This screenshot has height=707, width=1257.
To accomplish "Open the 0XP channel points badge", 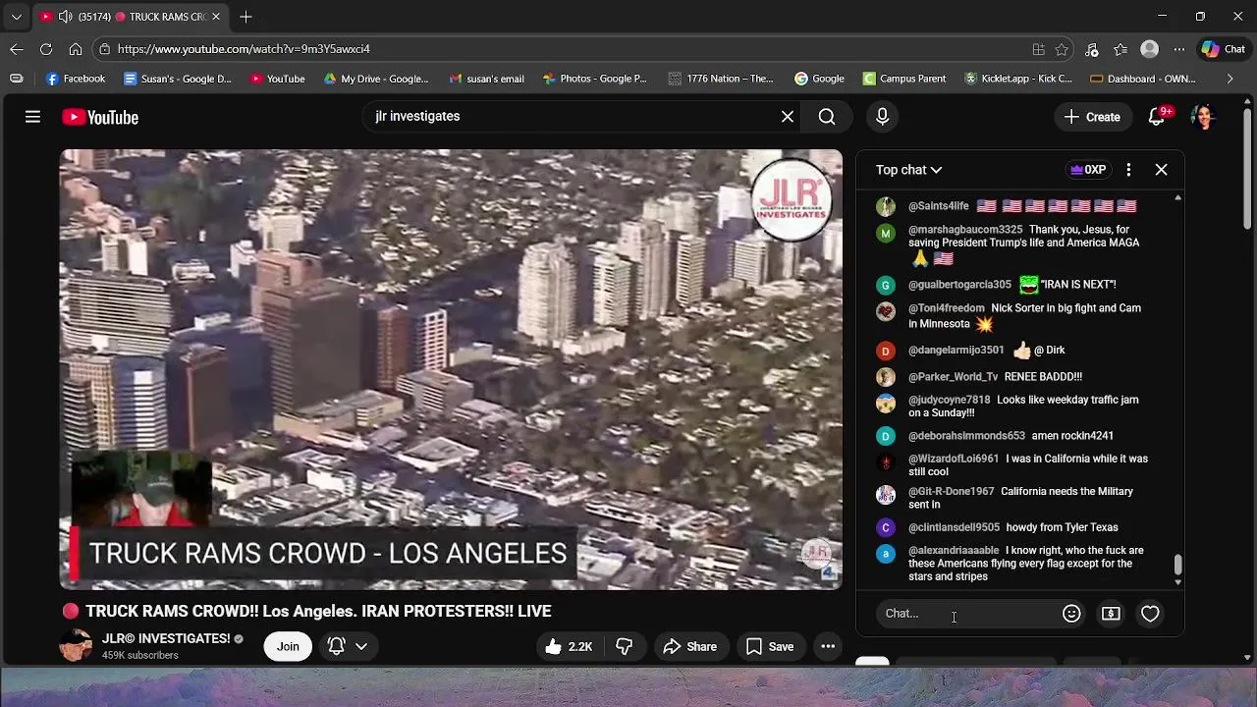I will [x=1088, y=170].
